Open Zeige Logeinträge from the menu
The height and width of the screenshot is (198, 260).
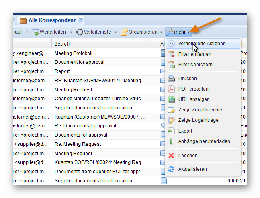pos(199,120)
